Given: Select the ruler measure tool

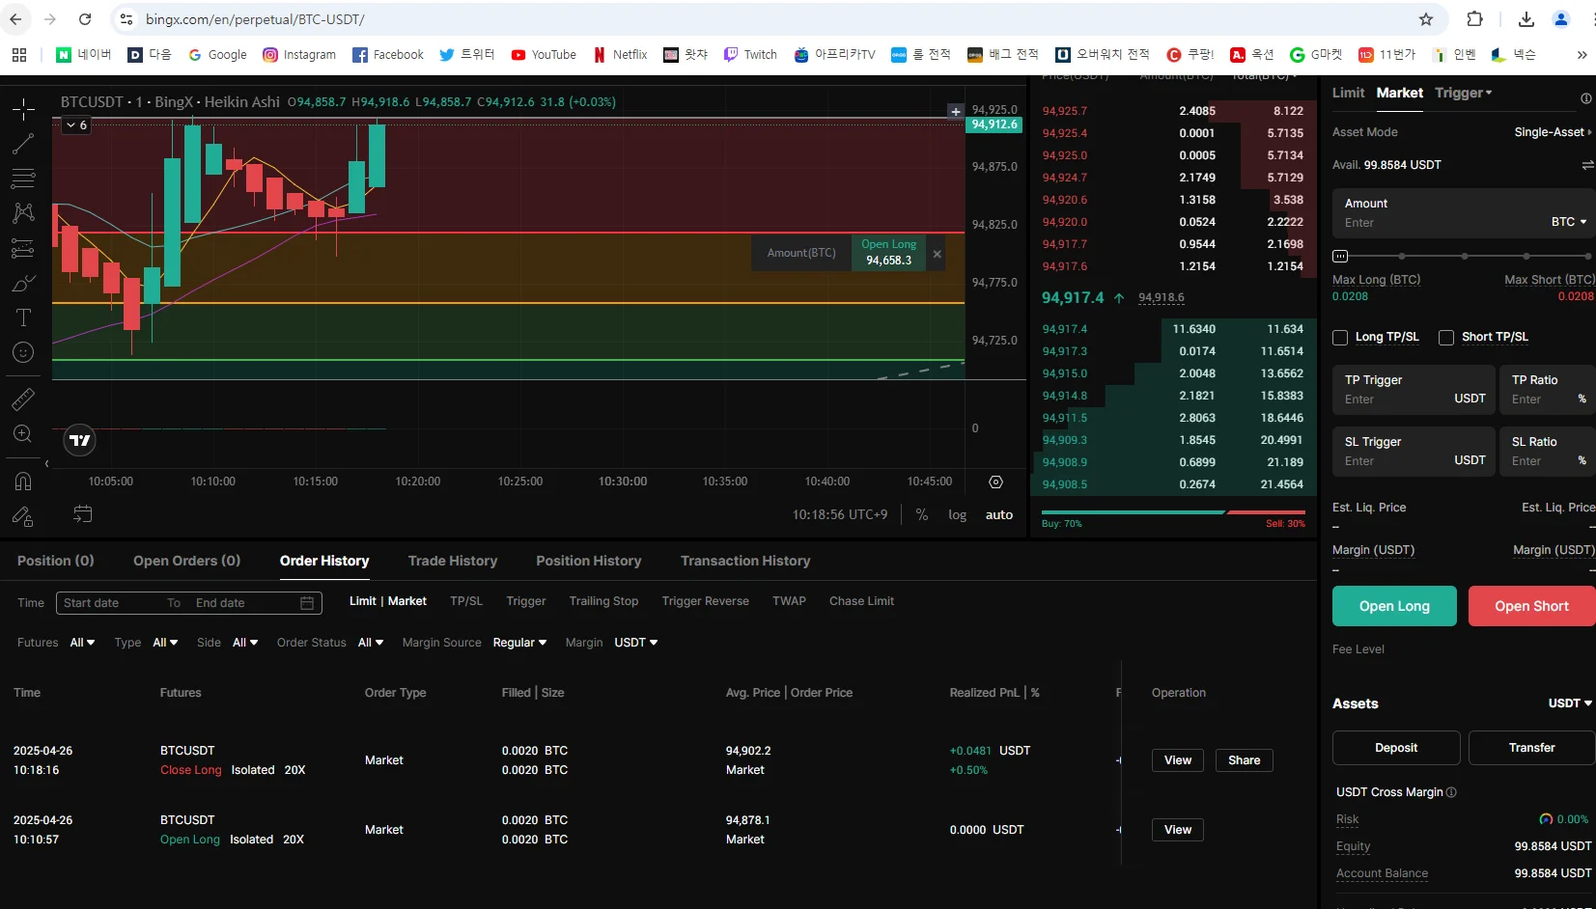Looking at the screenshot, I should point(23,399).
